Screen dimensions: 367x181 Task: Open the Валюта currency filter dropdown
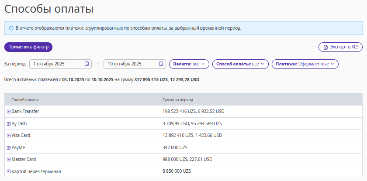tap(189, 64)
